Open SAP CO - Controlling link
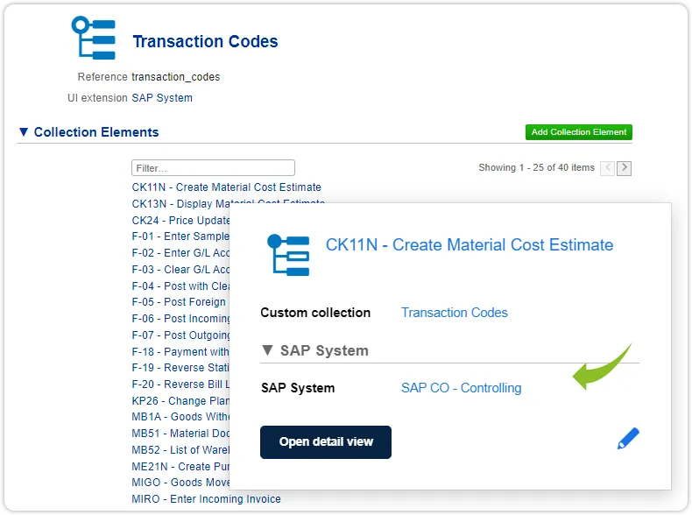This screenshot has height=515, width=692. (x=461, y=388)
